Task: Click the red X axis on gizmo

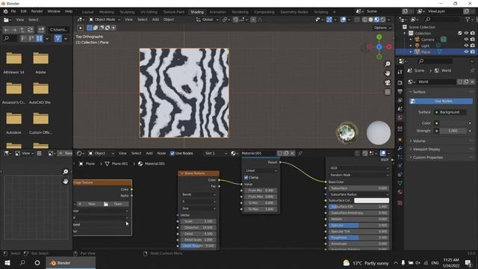Action: (389, 47)
